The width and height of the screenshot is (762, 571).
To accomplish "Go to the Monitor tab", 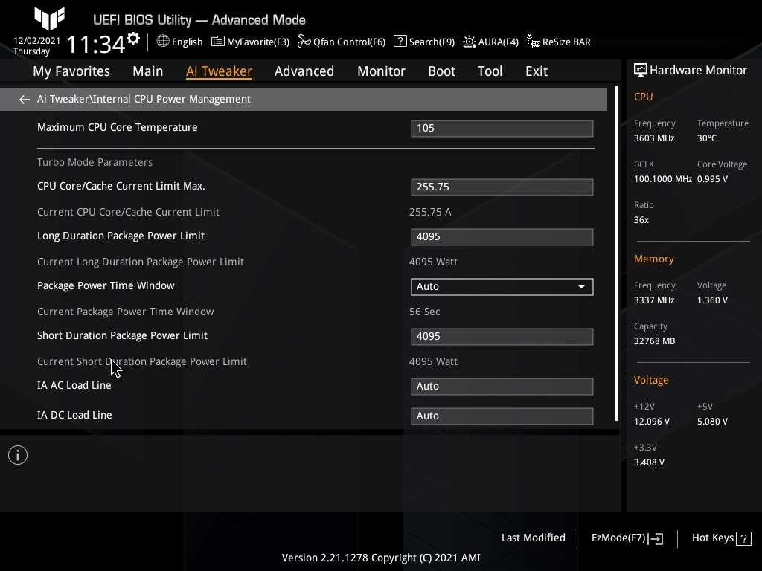I will tap(382, 71).
